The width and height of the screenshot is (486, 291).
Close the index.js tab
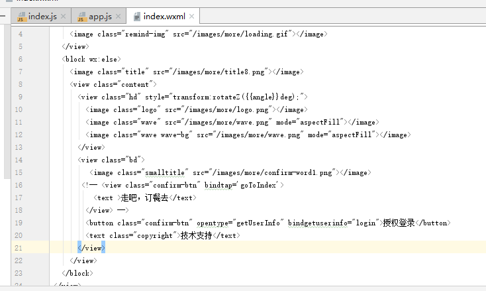(63, 16)
